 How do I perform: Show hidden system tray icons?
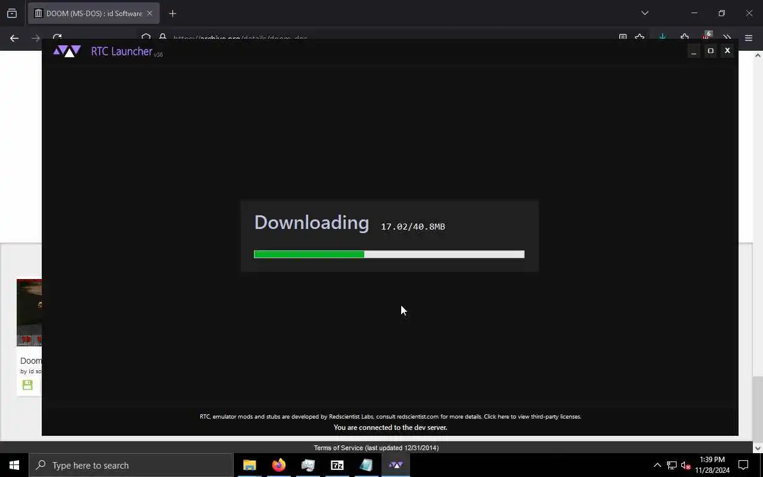[x=657, y=465]
